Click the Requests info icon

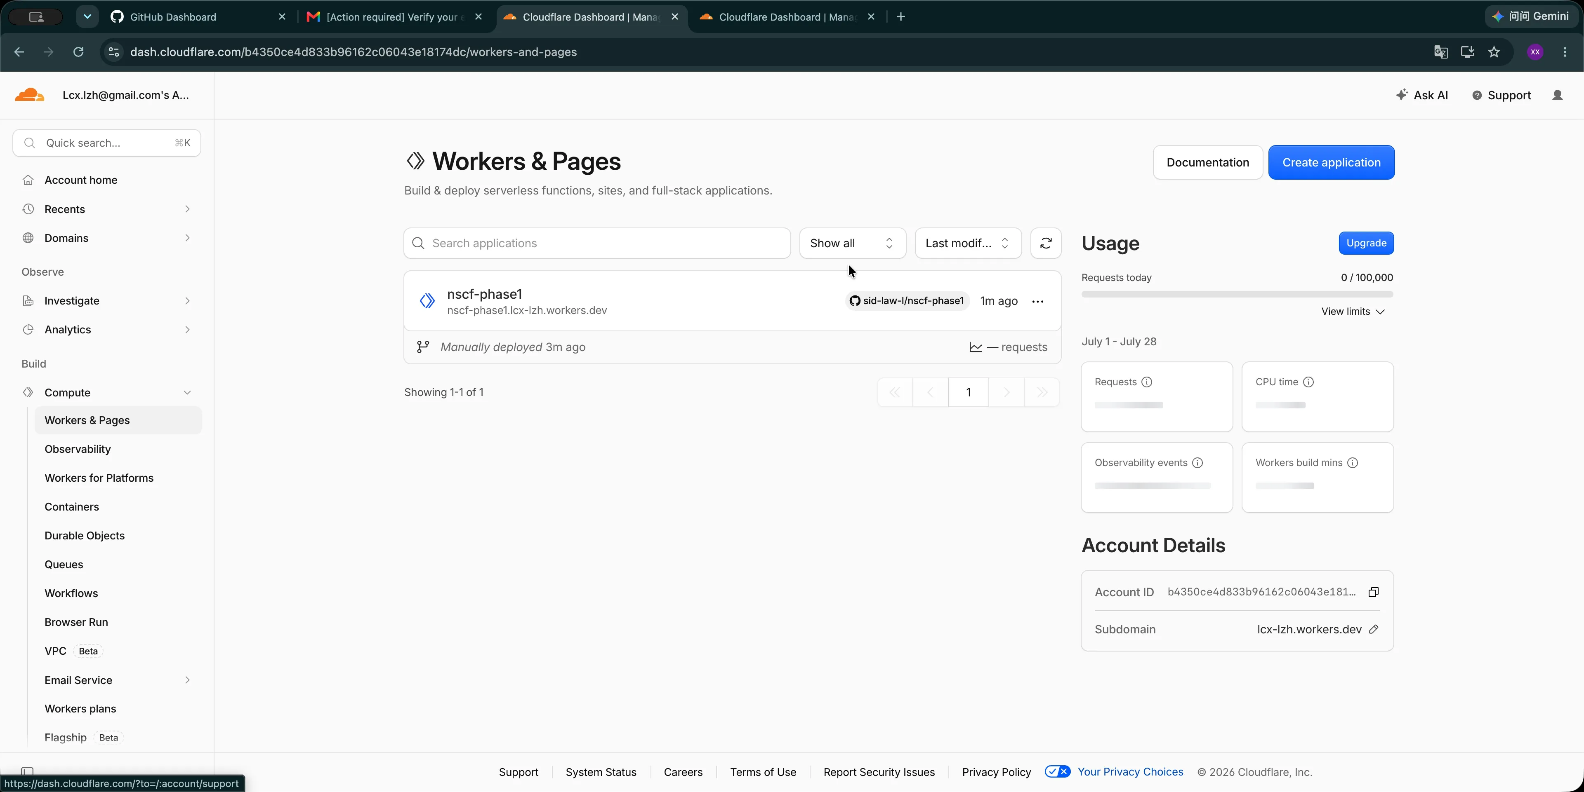[1146, 382]
